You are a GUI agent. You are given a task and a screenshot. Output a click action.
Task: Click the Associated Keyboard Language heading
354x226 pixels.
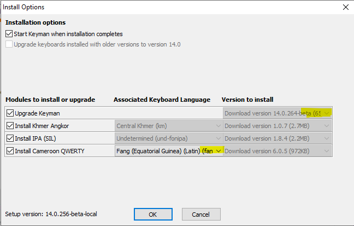click(162, 100)
